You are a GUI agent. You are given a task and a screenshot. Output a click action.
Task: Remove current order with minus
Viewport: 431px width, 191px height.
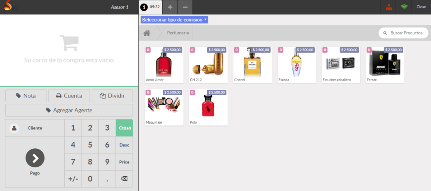[185, 7]
